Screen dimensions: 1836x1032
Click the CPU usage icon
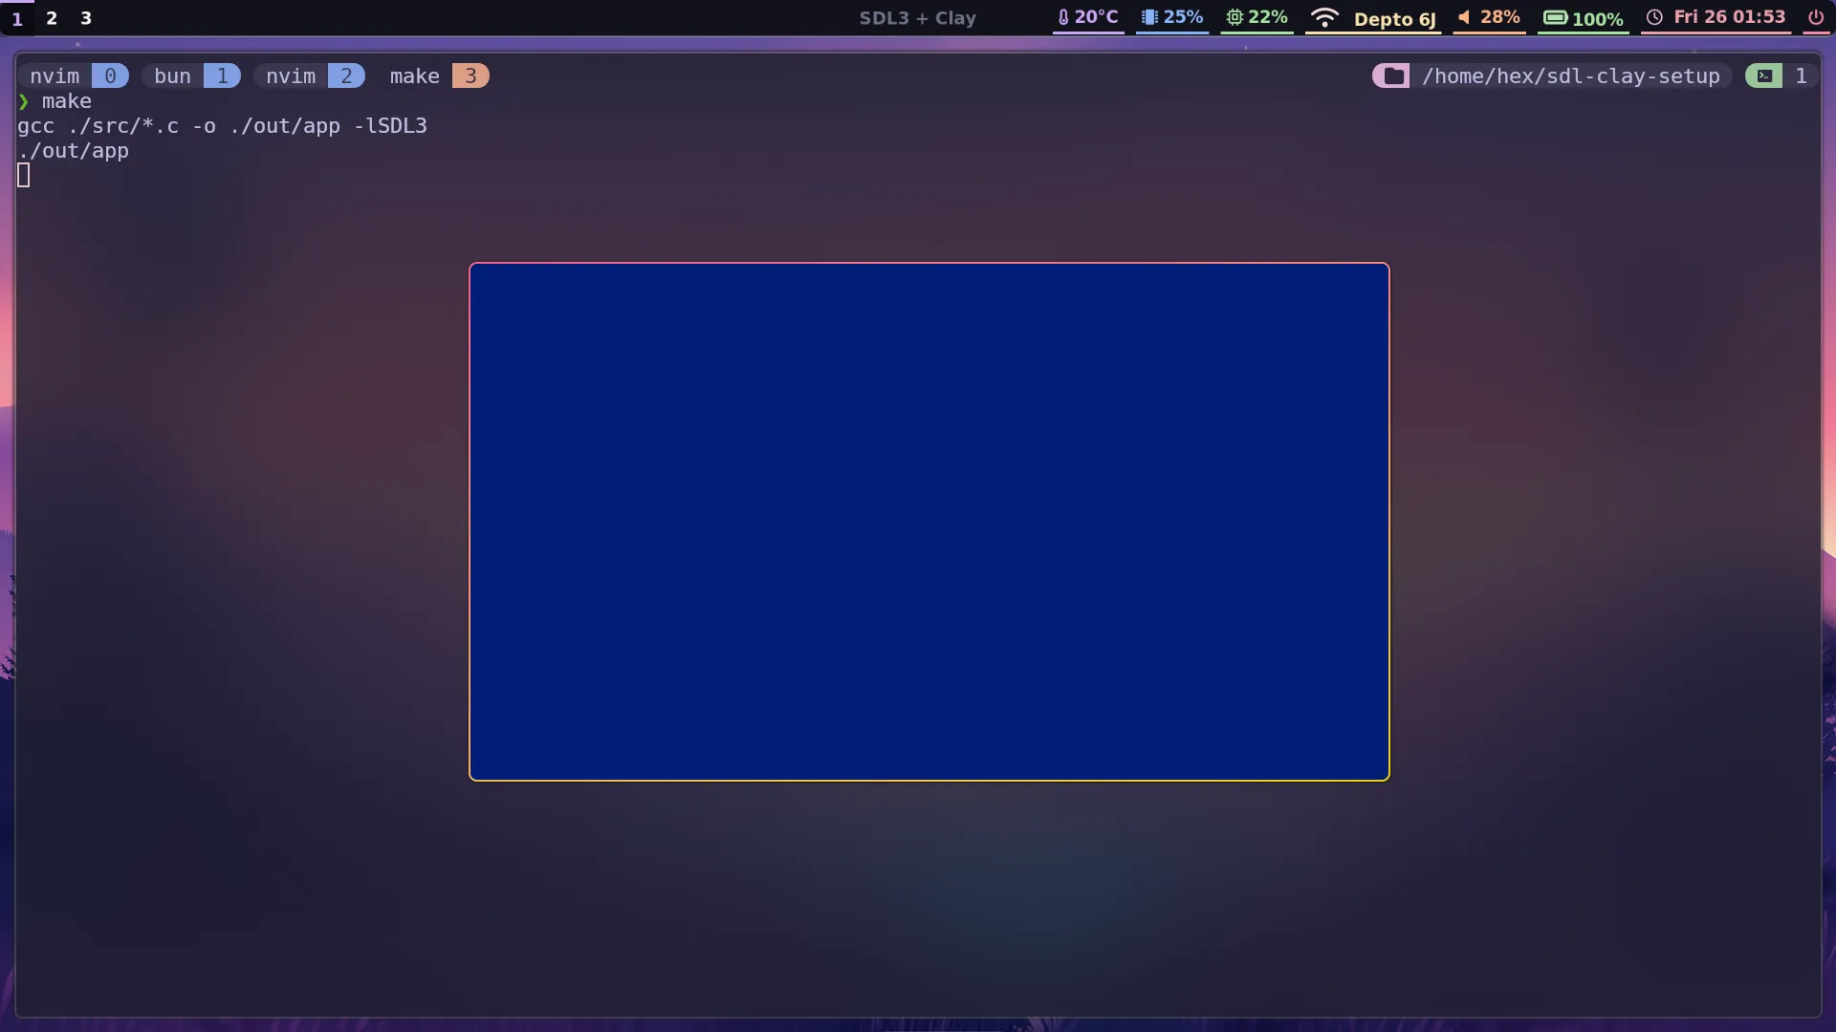(1235, 17)
